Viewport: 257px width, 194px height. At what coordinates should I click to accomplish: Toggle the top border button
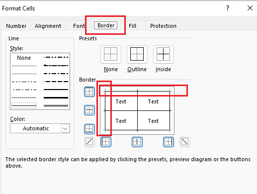[89, 92]
